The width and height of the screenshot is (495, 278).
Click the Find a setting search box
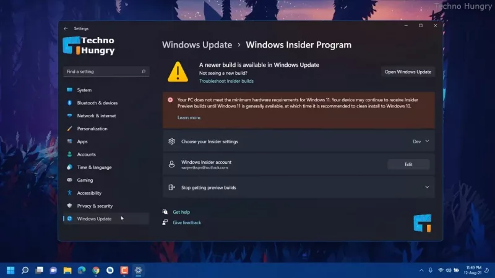[x=106, y=72]
